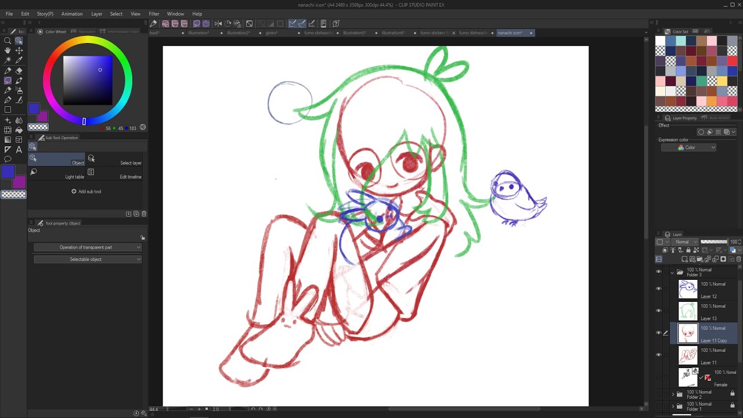Select the Text tool

click(19, 149)
